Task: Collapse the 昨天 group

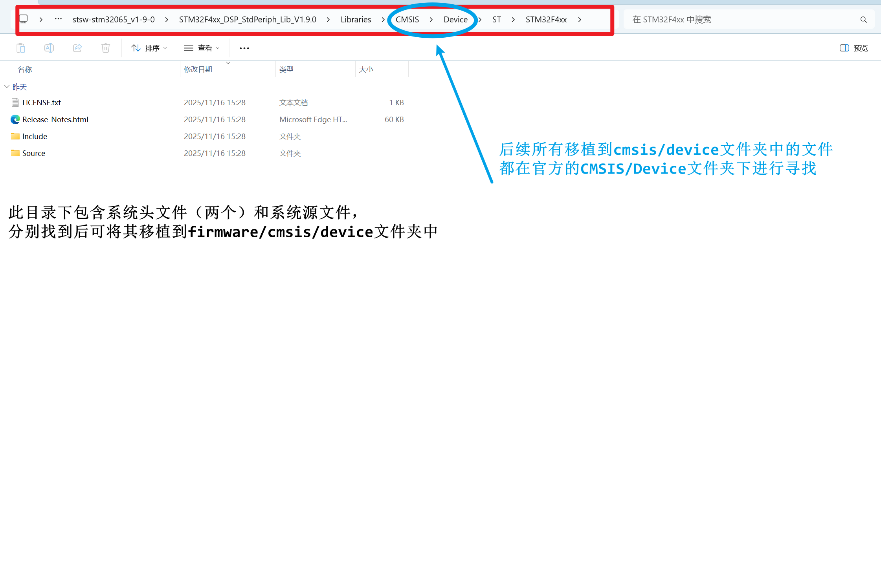Action: coord(7,86)
